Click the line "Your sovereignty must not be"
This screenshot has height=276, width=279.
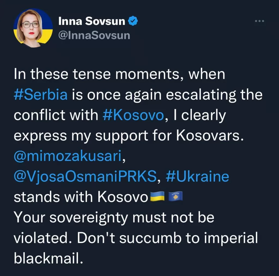coord(114,217)
